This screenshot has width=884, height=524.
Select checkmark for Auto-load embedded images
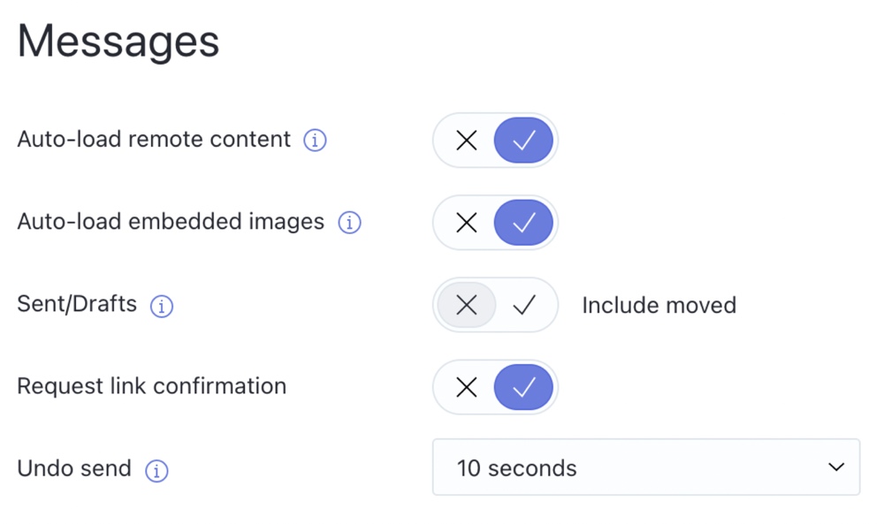523,223
